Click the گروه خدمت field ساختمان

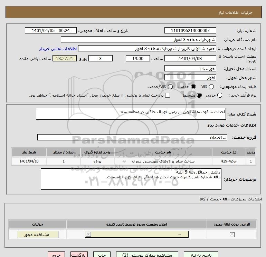click(132, 137)
